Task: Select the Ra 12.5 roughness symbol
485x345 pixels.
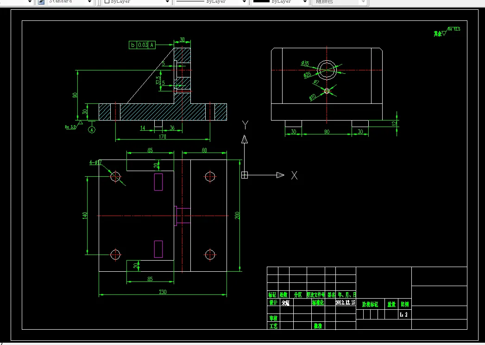Action: [x=451, y=31]
